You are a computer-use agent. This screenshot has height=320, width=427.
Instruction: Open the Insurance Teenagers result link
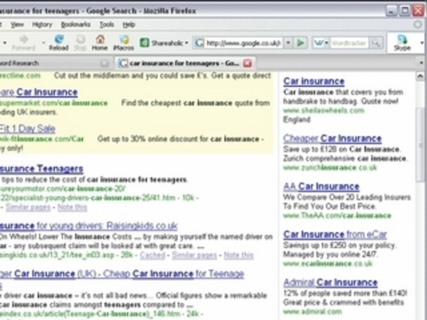[x=41, y=169]
